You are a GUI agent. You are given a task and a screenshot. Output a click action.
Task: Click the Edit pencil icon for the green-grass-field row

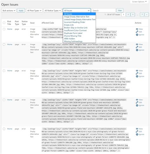137,102
